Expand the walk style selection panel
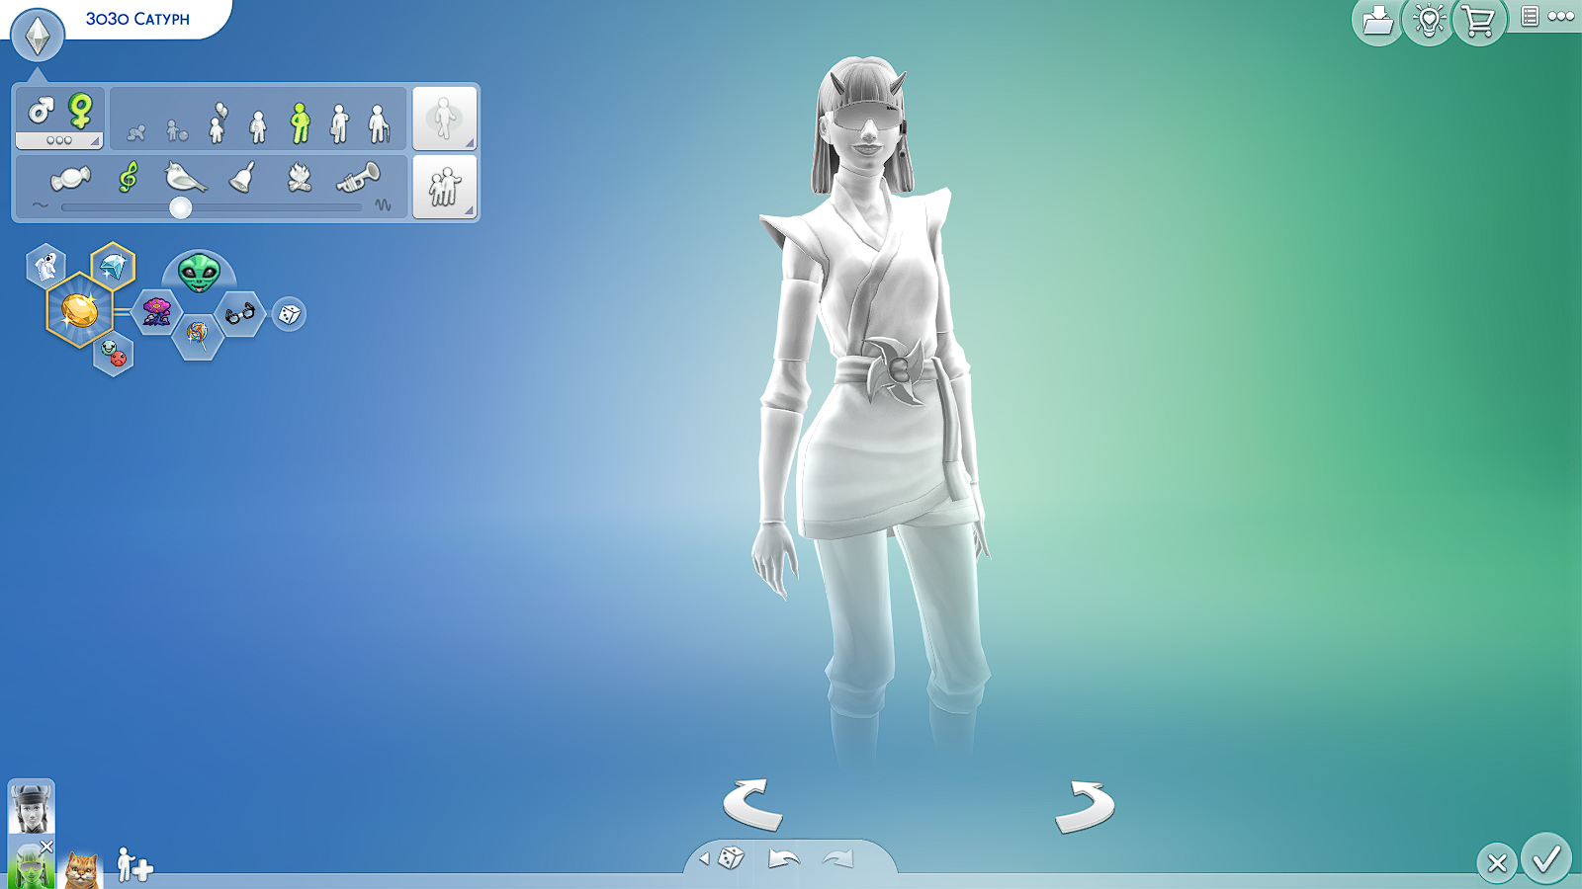The image size is (1582, 889). coord(445,119)
